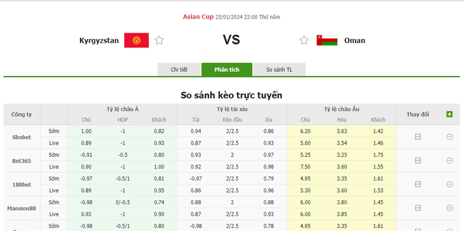Click the Tỷ lệ tài xỉu column header
This screenshot has height=231, width=464.
pos(232,109)
